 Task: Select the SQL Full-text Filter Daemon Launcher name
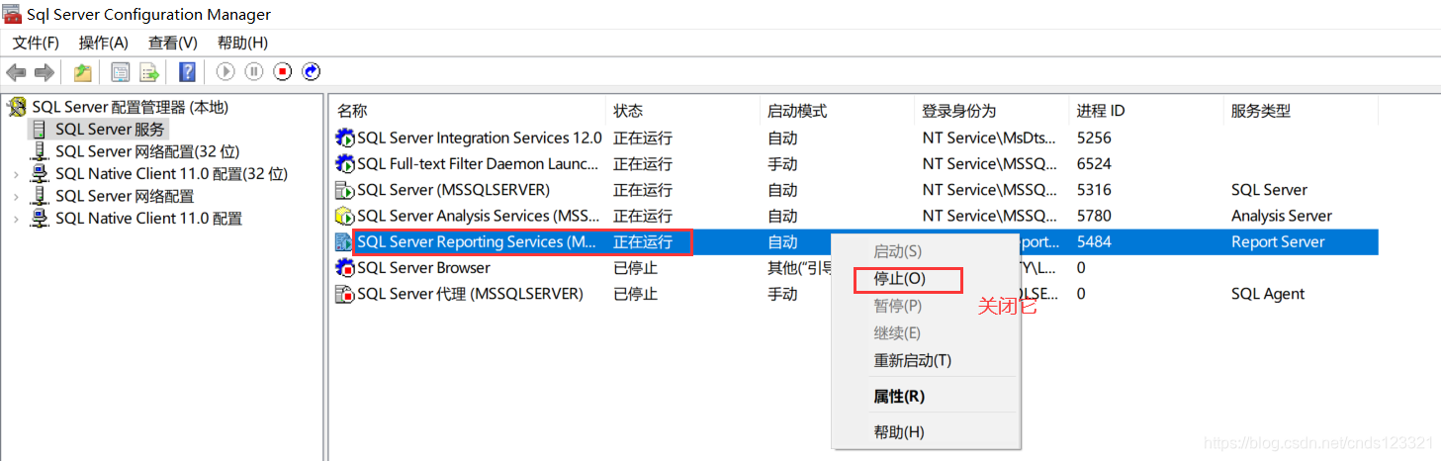coord(478,164)
